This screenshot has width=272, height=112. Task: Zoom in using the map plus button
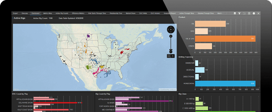(171, 36)
